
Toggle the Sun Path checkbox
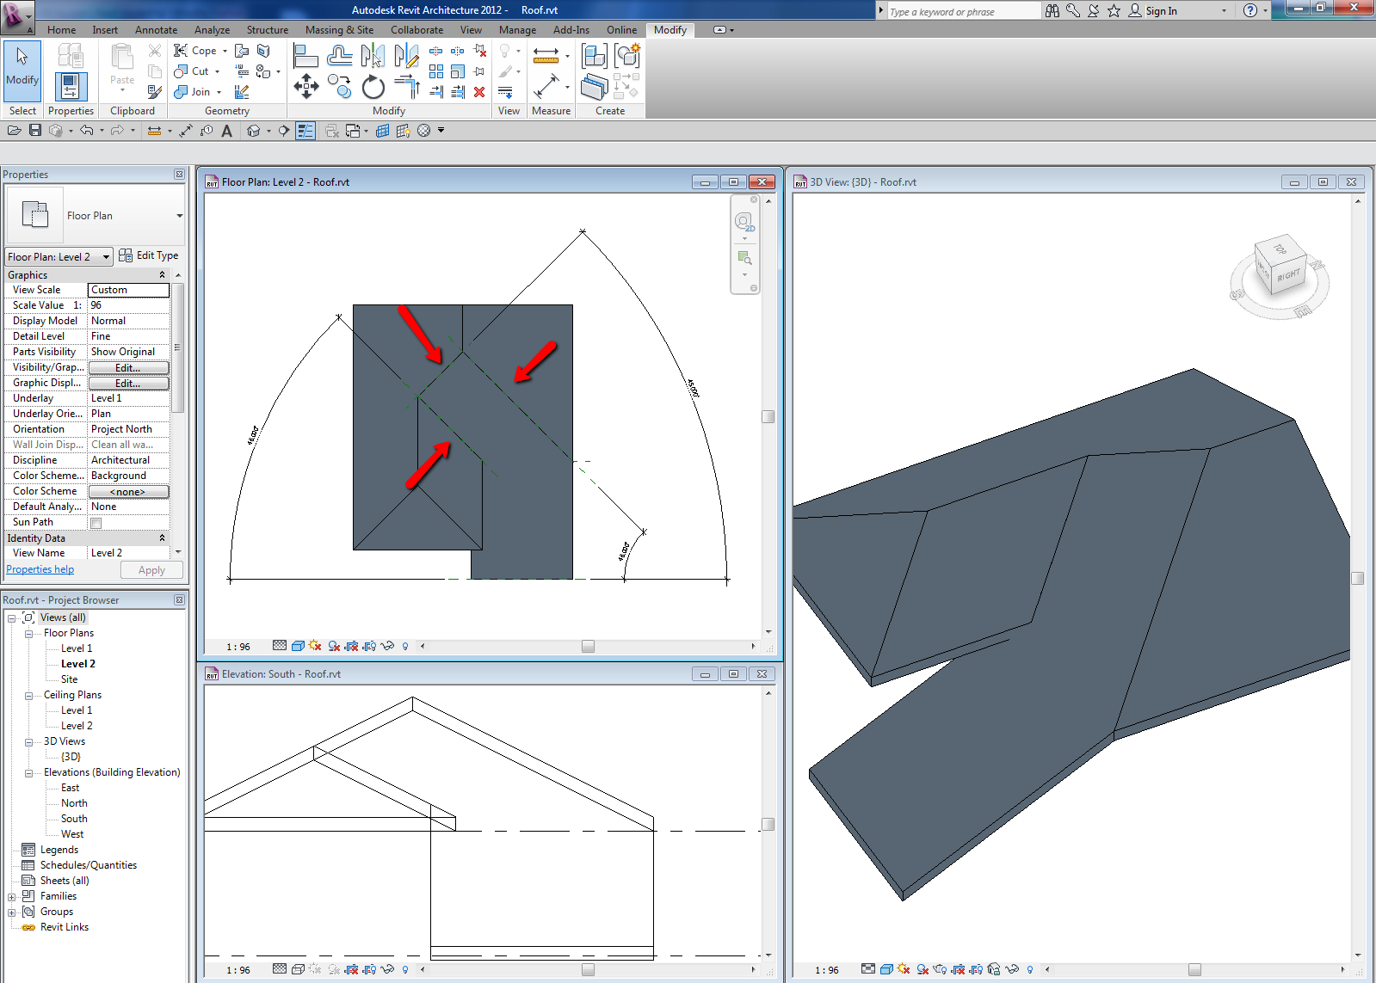point(96,523)
